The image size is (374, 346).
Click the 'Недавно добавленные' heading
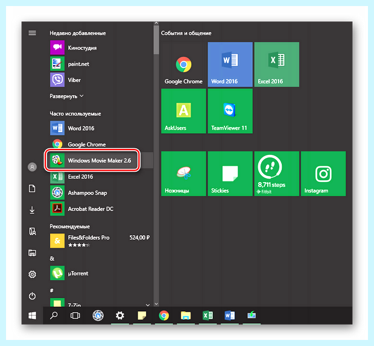78,33
